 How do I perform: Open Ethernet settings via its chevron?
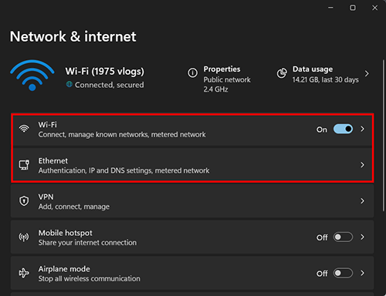362,165
